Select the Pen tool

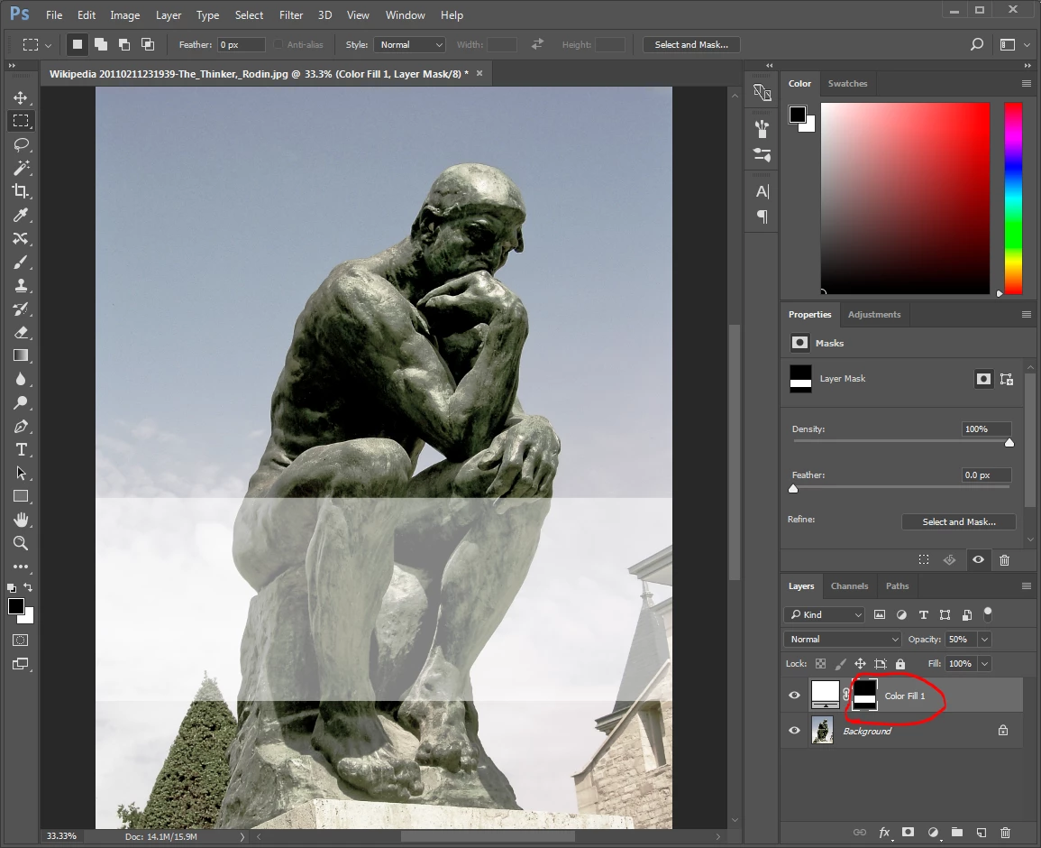coord(21,426)
